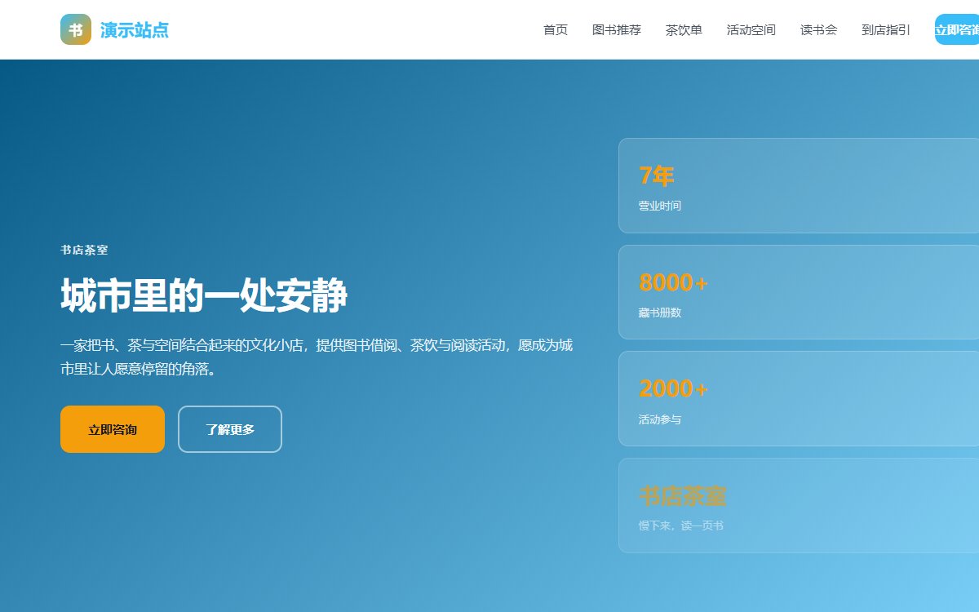Click the 书店茶室 label above headline
979x612 pixels.
[x=84, y=250]
